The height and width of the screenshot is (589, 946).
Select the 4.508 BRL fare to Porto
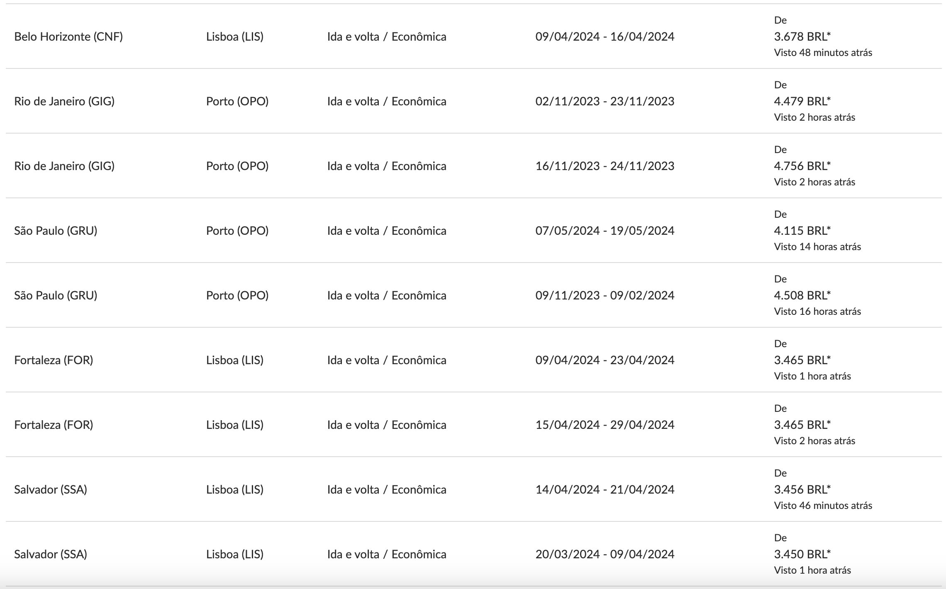[802, 295]
